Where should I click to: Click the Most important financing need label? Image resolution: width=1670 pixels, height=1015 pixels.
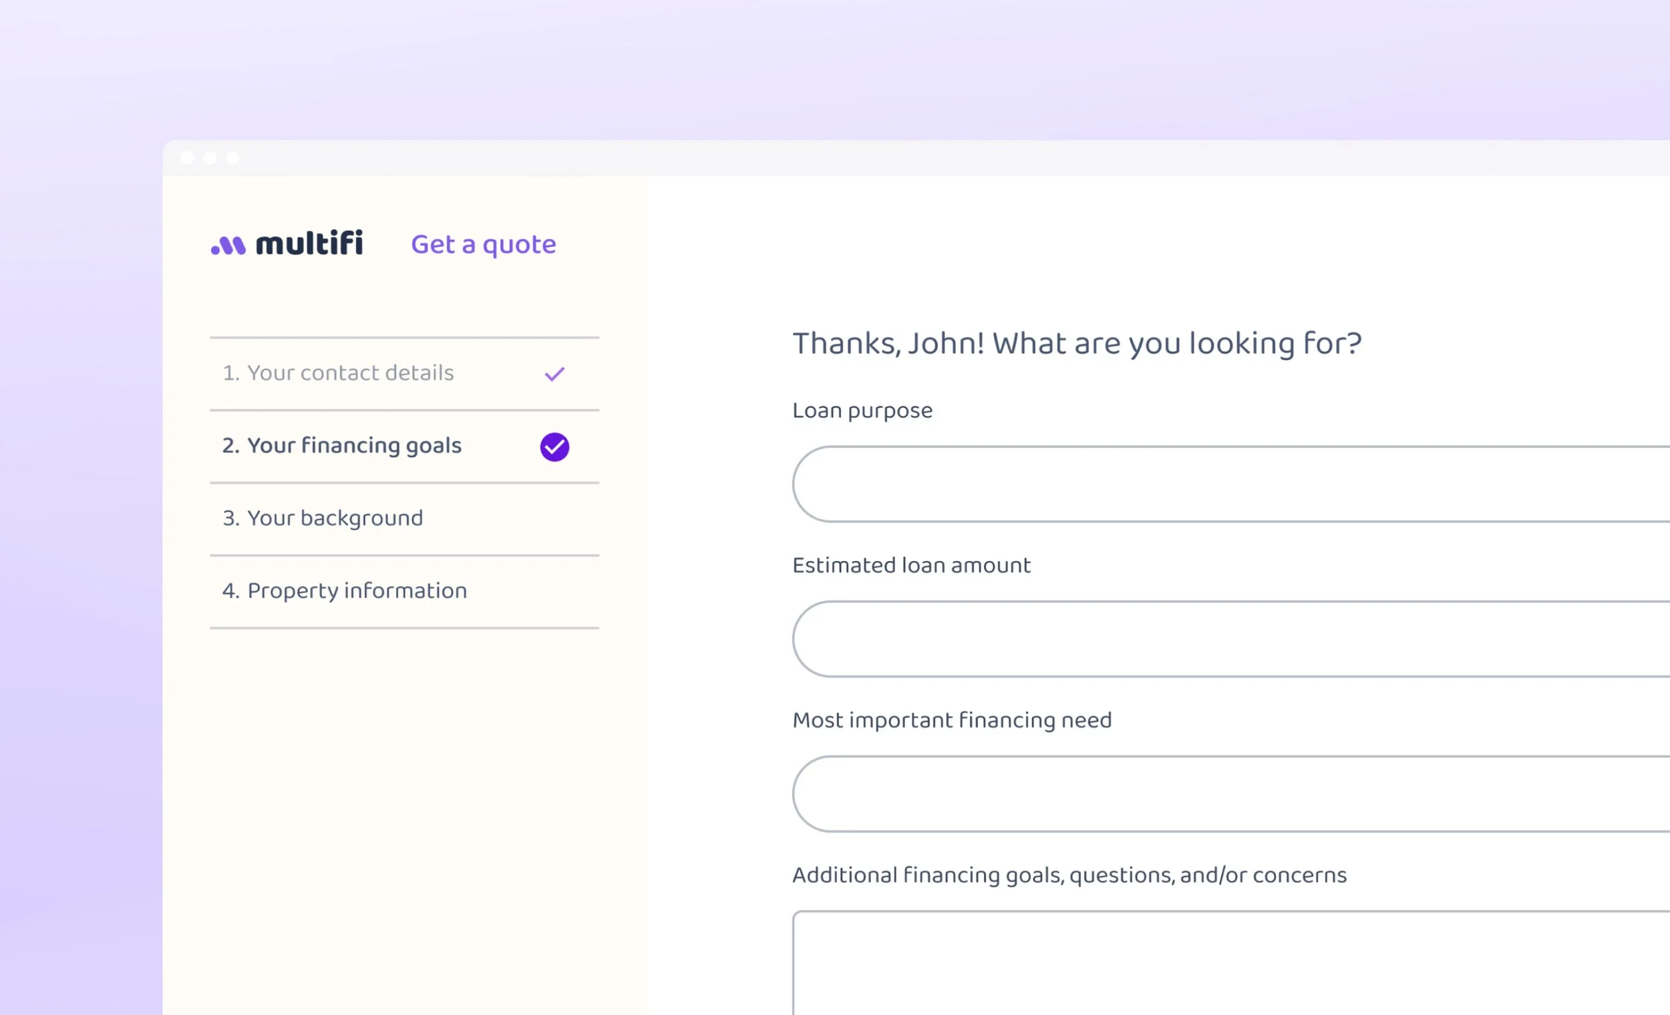click(952, 721)
